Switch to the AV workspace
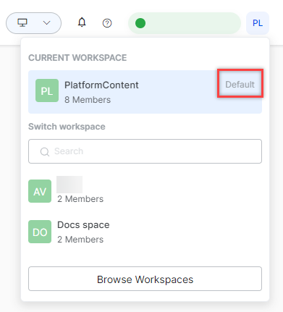This screenshot has width=283, height=312. (145, 191)
